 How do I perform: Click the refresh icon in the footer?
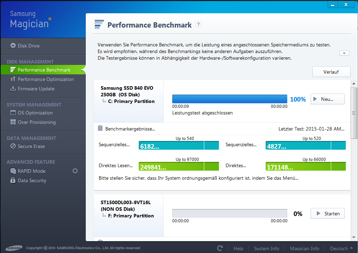(220, 248)
